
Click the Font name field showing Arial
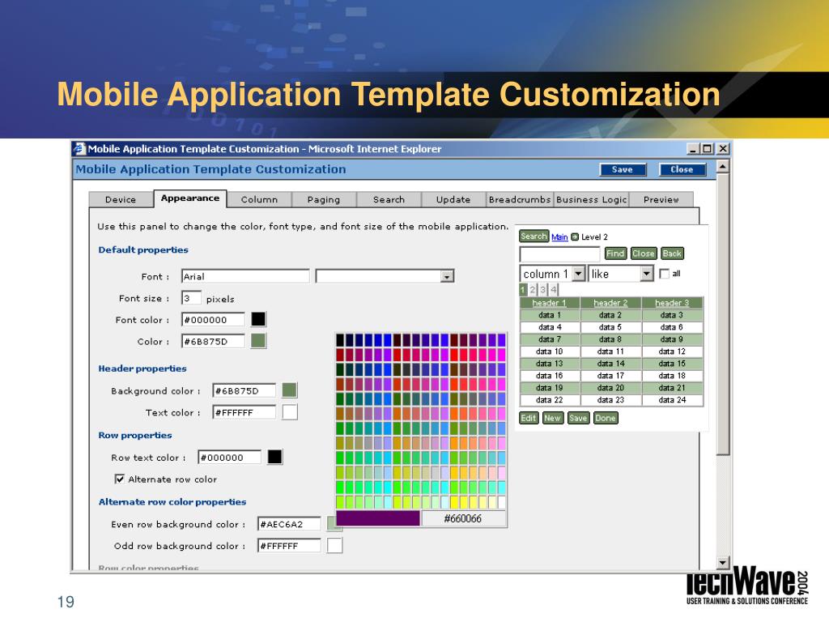(x=245, y=276)
